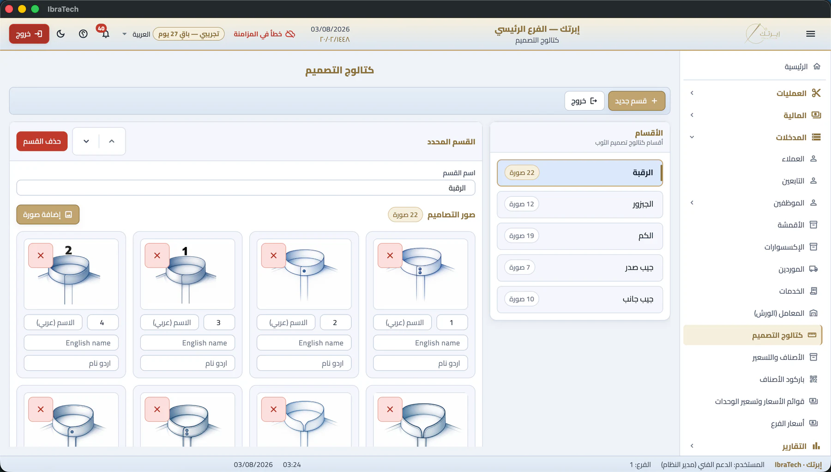831x472 pixels.
Task: Click the المعامل (الورش) workshop icon
Action: click(x=813, y=313)
